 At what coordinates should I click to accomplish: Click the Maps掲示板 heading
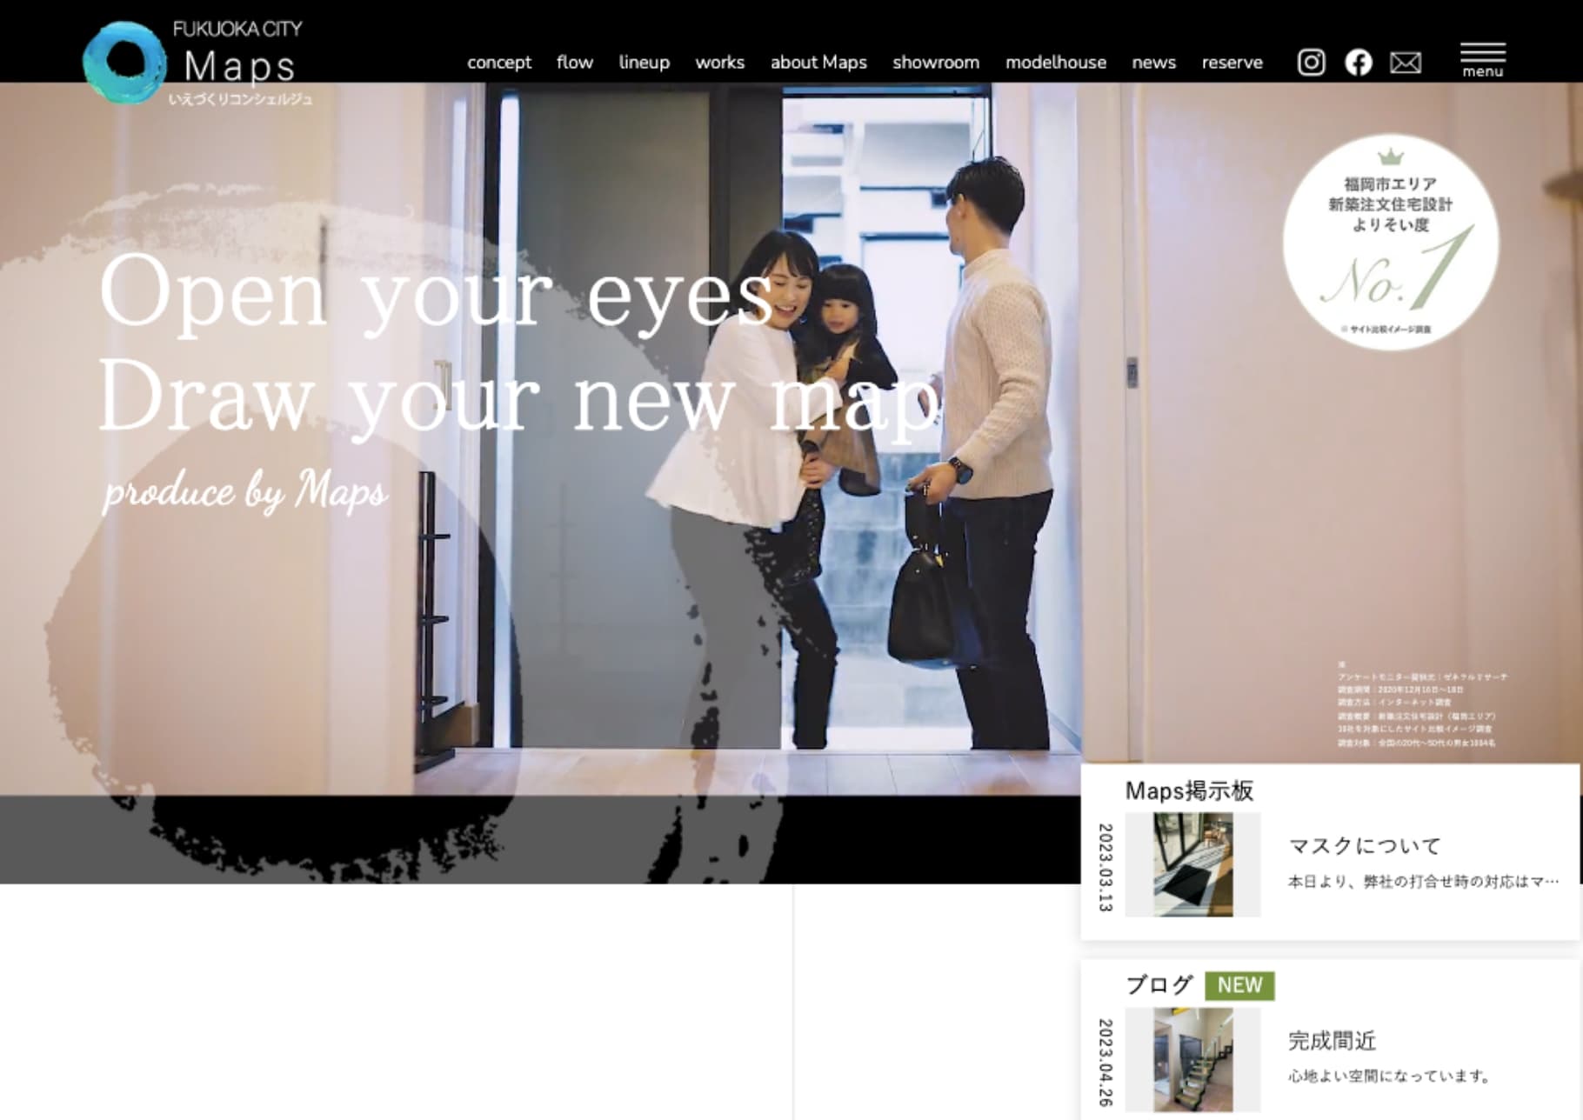coord(1189,790)
